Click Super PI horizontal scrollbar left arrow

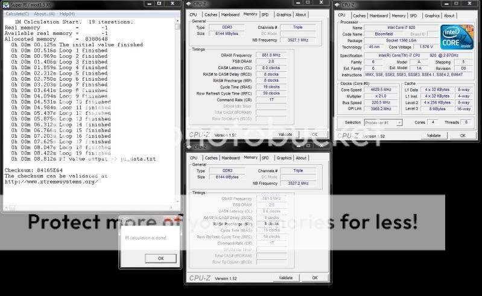click(6, 208)
